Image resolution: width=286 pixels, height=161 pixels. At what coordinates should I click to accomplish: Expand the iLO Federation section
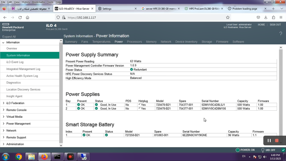(3, 103)
